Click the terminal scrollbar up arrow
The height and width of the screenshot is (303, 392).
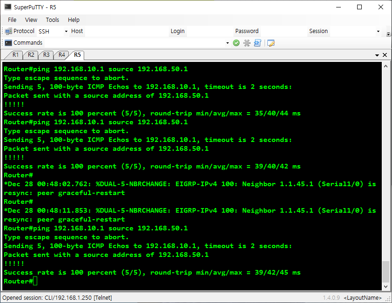[385, 66]
